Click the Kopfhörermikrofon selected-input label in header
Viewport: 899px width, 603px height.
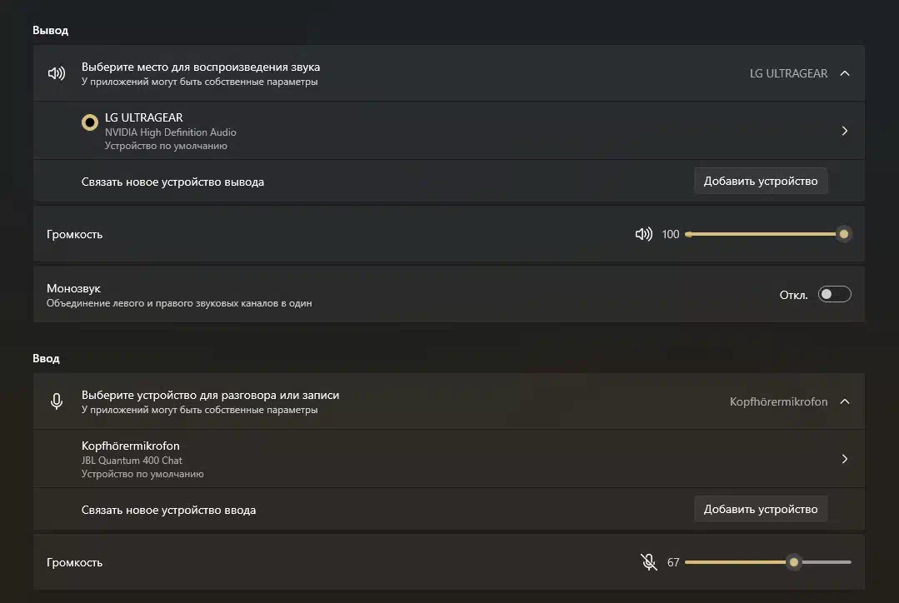point(778,401)
